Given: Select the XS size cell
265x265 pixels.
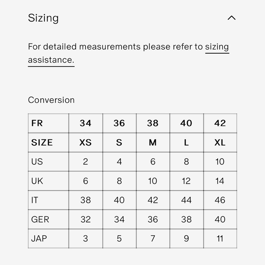Looking at the screenshot, I should click(x=85, y=143).
